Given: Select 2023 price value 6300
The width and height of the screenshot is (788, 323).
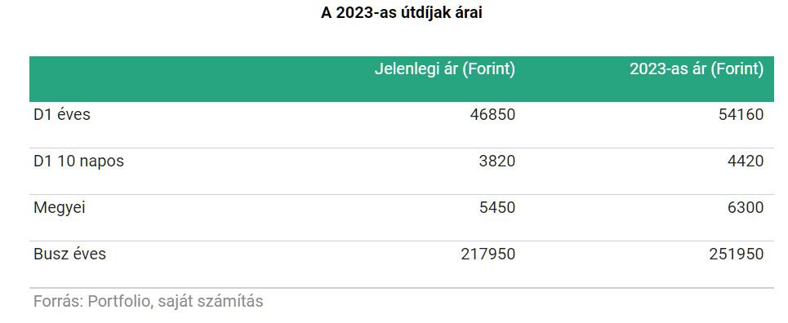Looking at the screenshot, I should pos(746,207).
